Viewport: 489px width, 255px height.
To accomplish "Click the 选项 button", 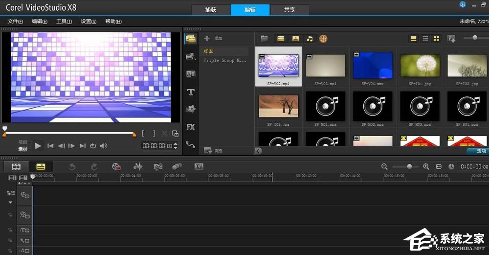I will coord(478,151).
